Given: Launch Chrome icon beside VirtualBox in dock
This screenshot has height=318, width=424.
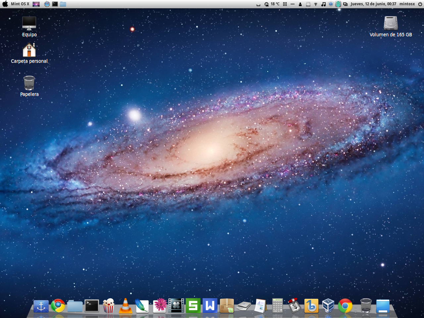Looking at the screenshot, I should pyautogui.click(x=345, y=305).
